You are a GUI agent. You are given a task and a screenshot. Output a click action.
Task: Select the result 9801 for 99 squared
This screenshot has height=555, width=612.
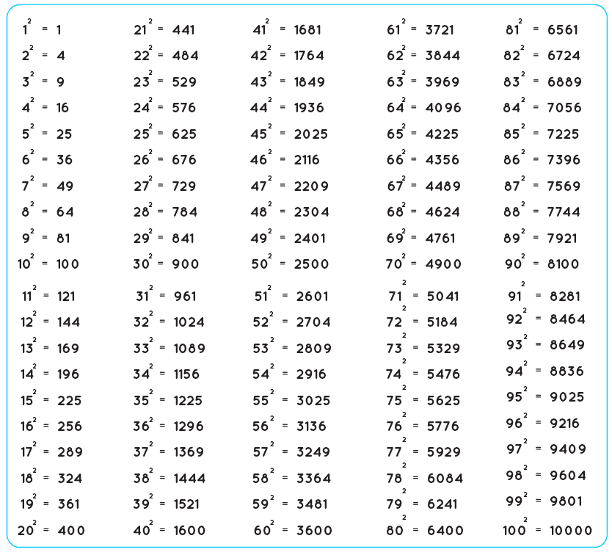click(567, 501)
